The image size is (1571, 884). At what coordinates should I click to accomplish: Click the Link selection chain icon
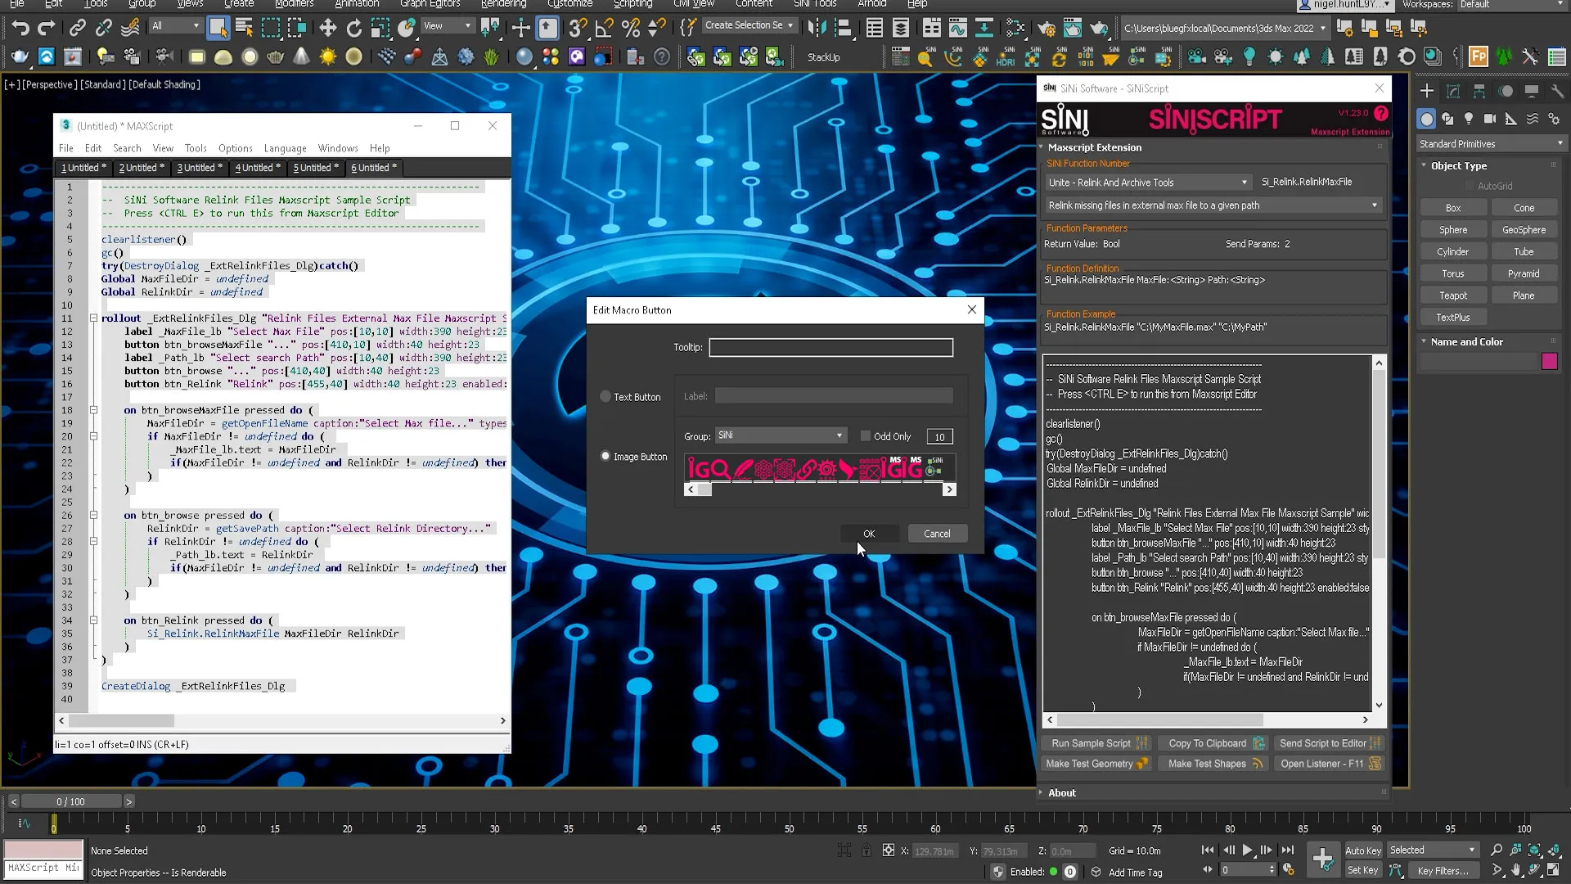[x=77, y=29]
